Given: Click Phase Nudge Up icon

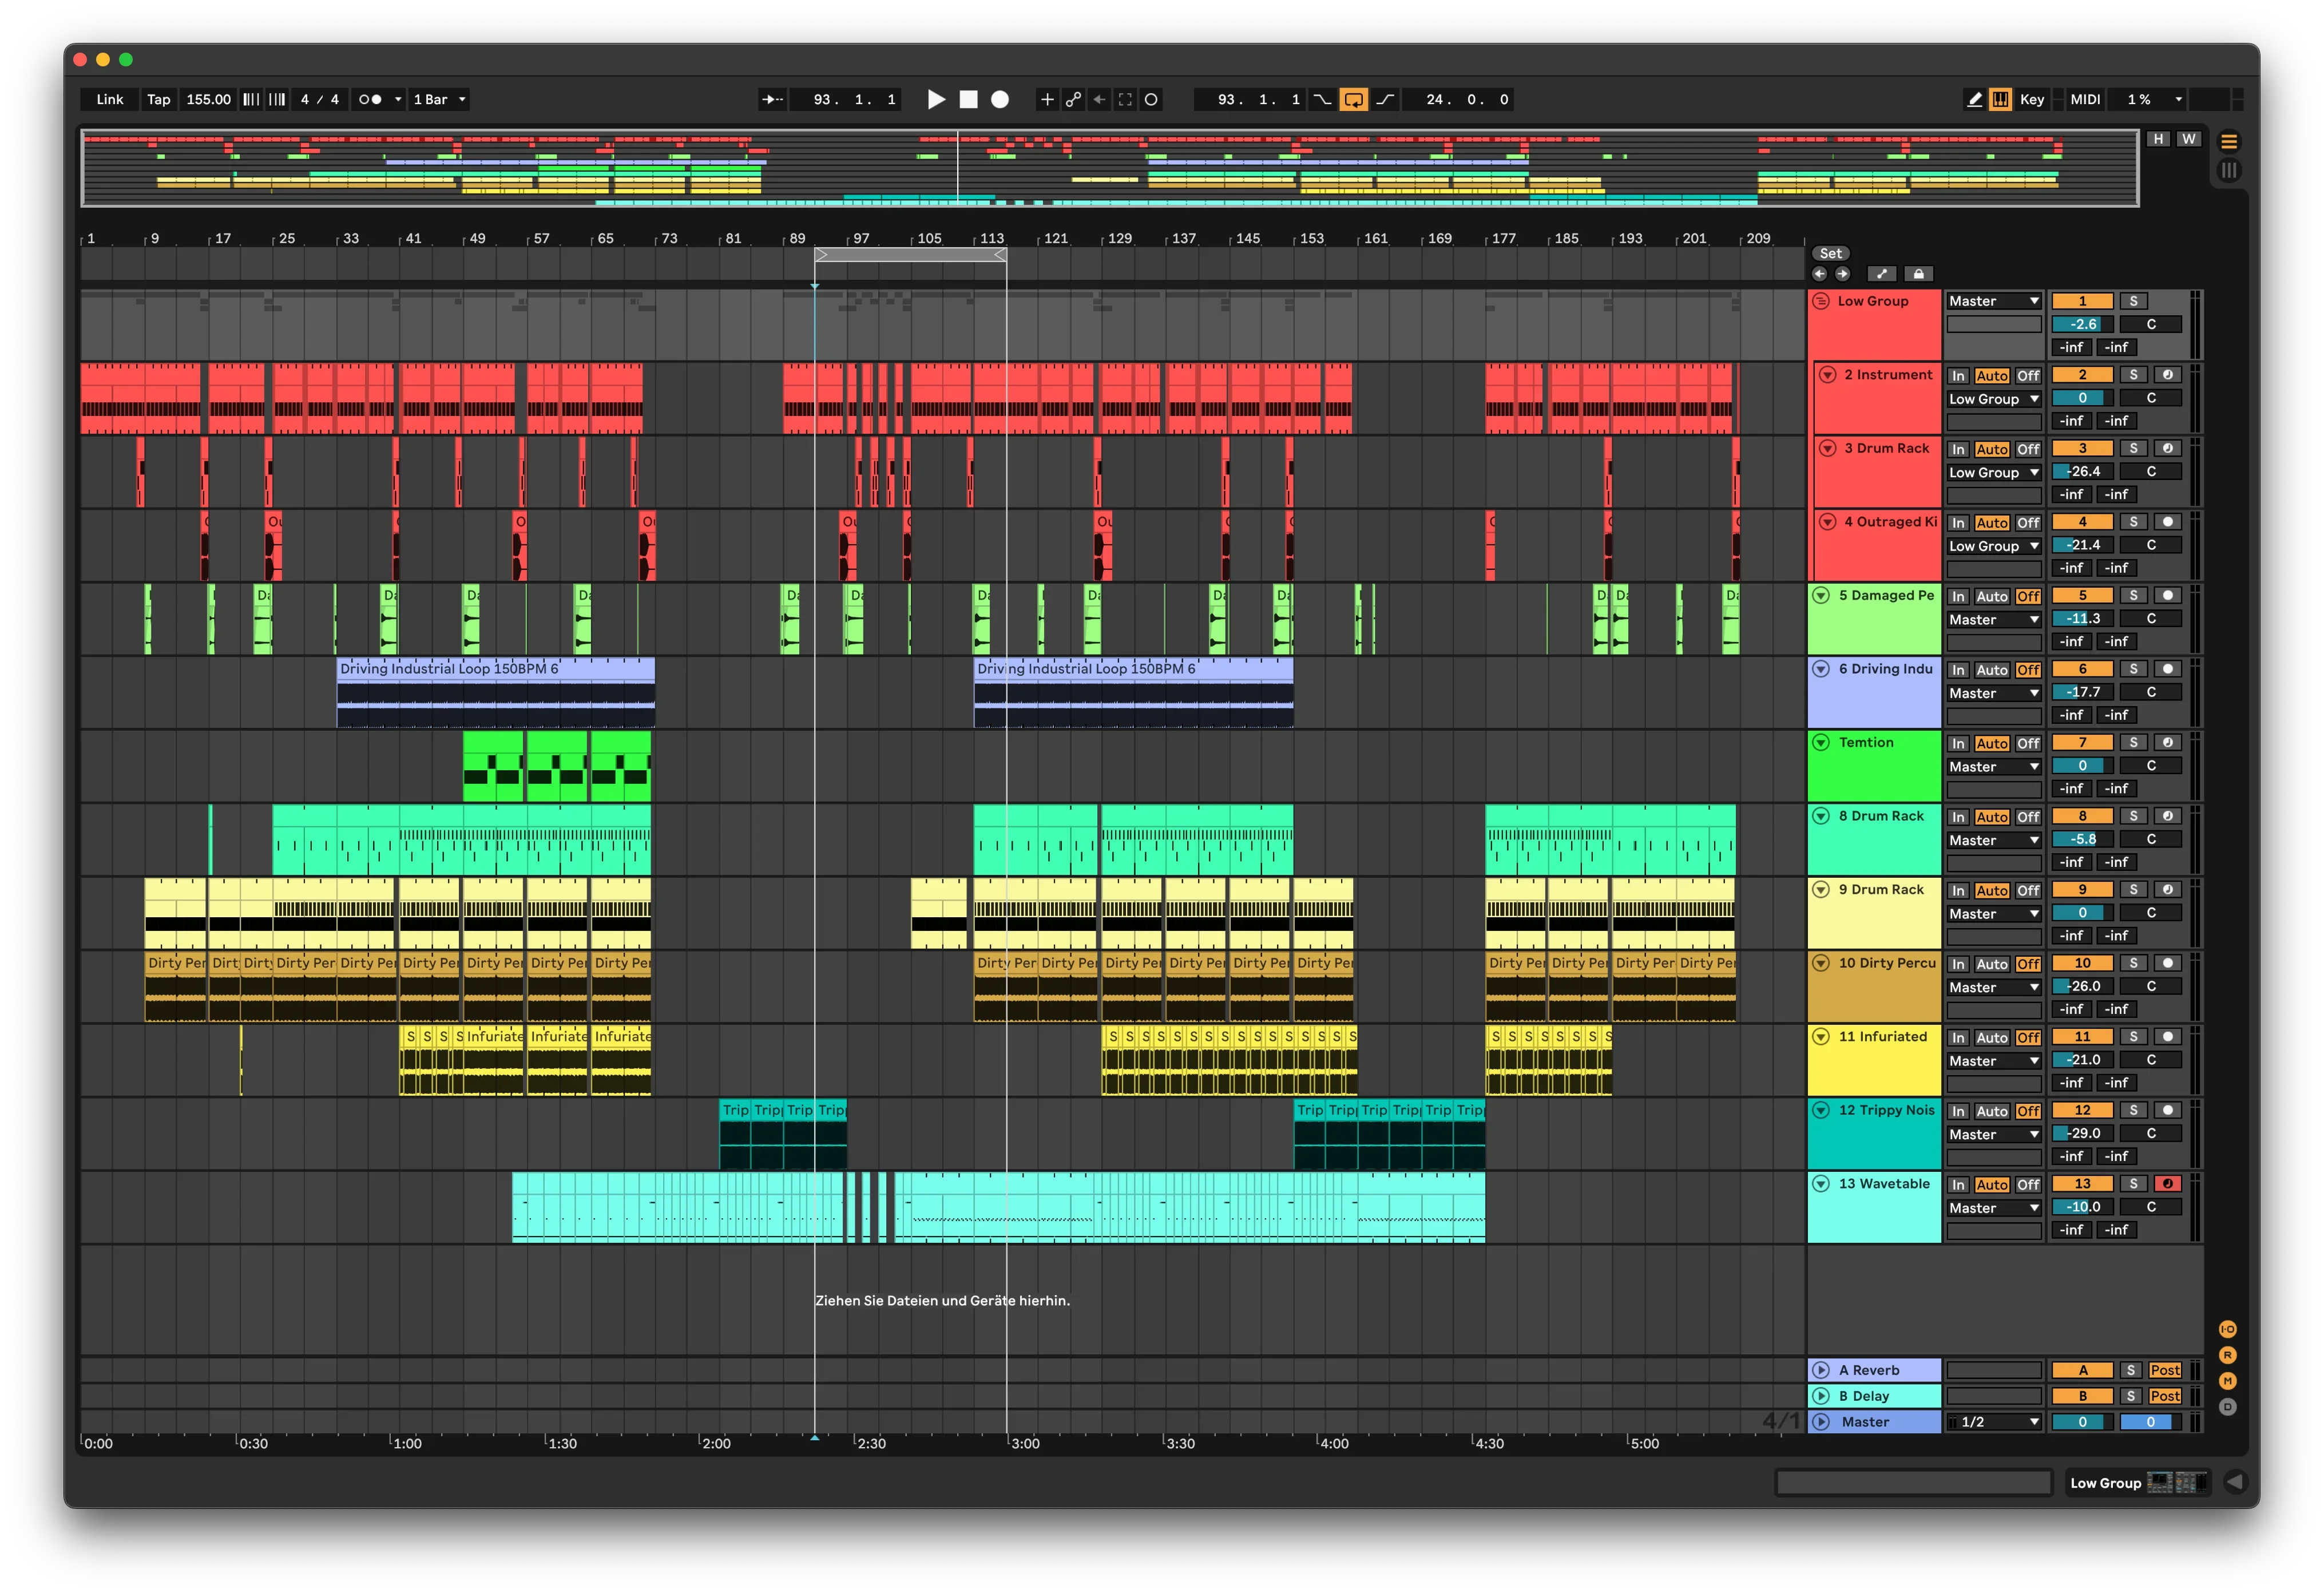Looking at the screenshot, I should click(277, 99).
